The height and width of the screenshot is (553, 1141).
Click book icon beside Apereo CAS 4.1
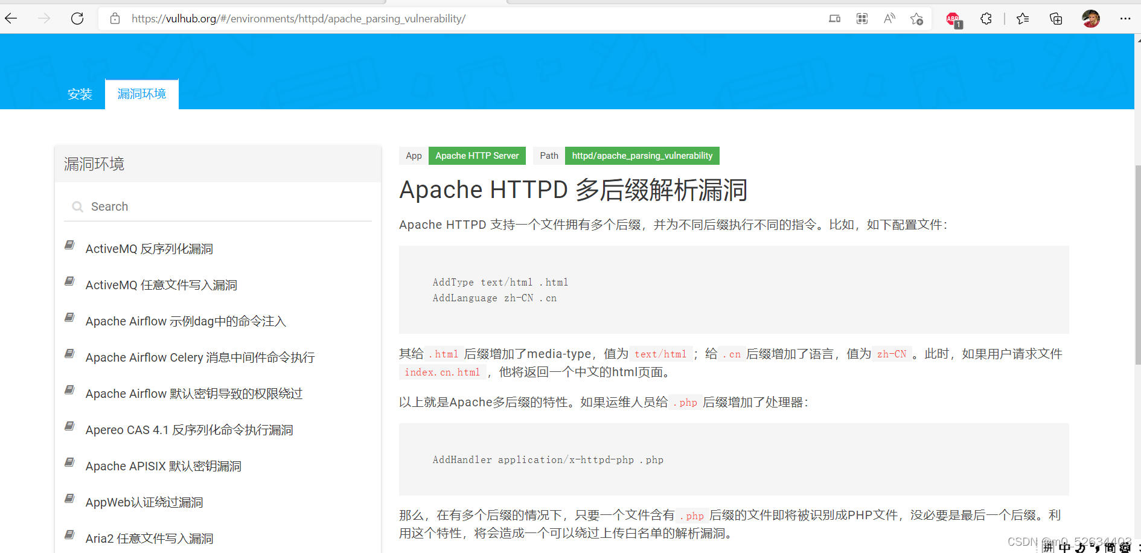click(x=70, y=426)
